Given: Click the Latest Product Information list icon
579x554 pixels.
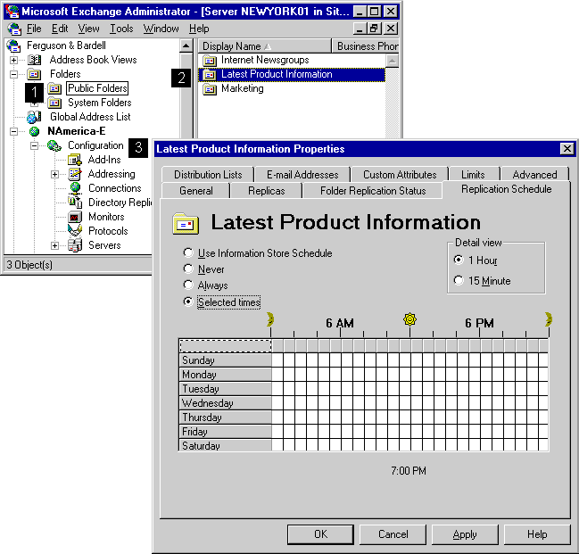Looking at the screenshot, I should [x=210, y=75].
